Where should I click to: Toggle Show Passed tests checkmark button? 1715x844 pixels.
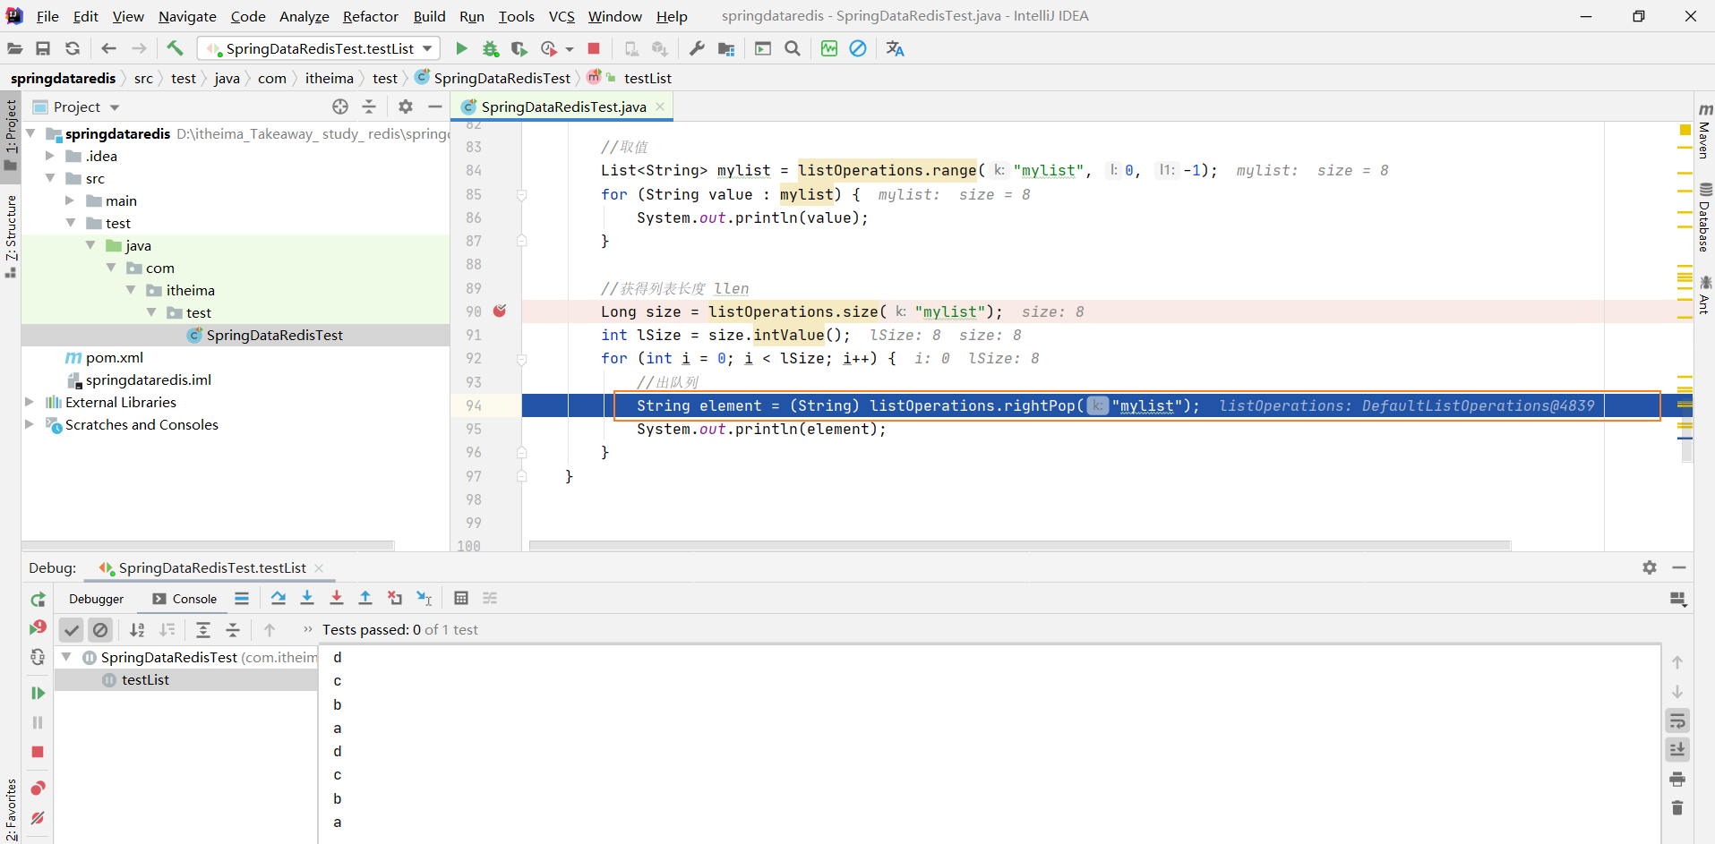(72, 630)
